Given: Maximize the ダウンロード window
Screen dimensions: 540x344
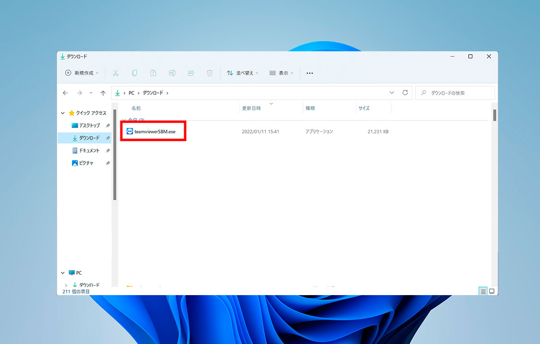Looking at the screenshot, I should [470, 57].
